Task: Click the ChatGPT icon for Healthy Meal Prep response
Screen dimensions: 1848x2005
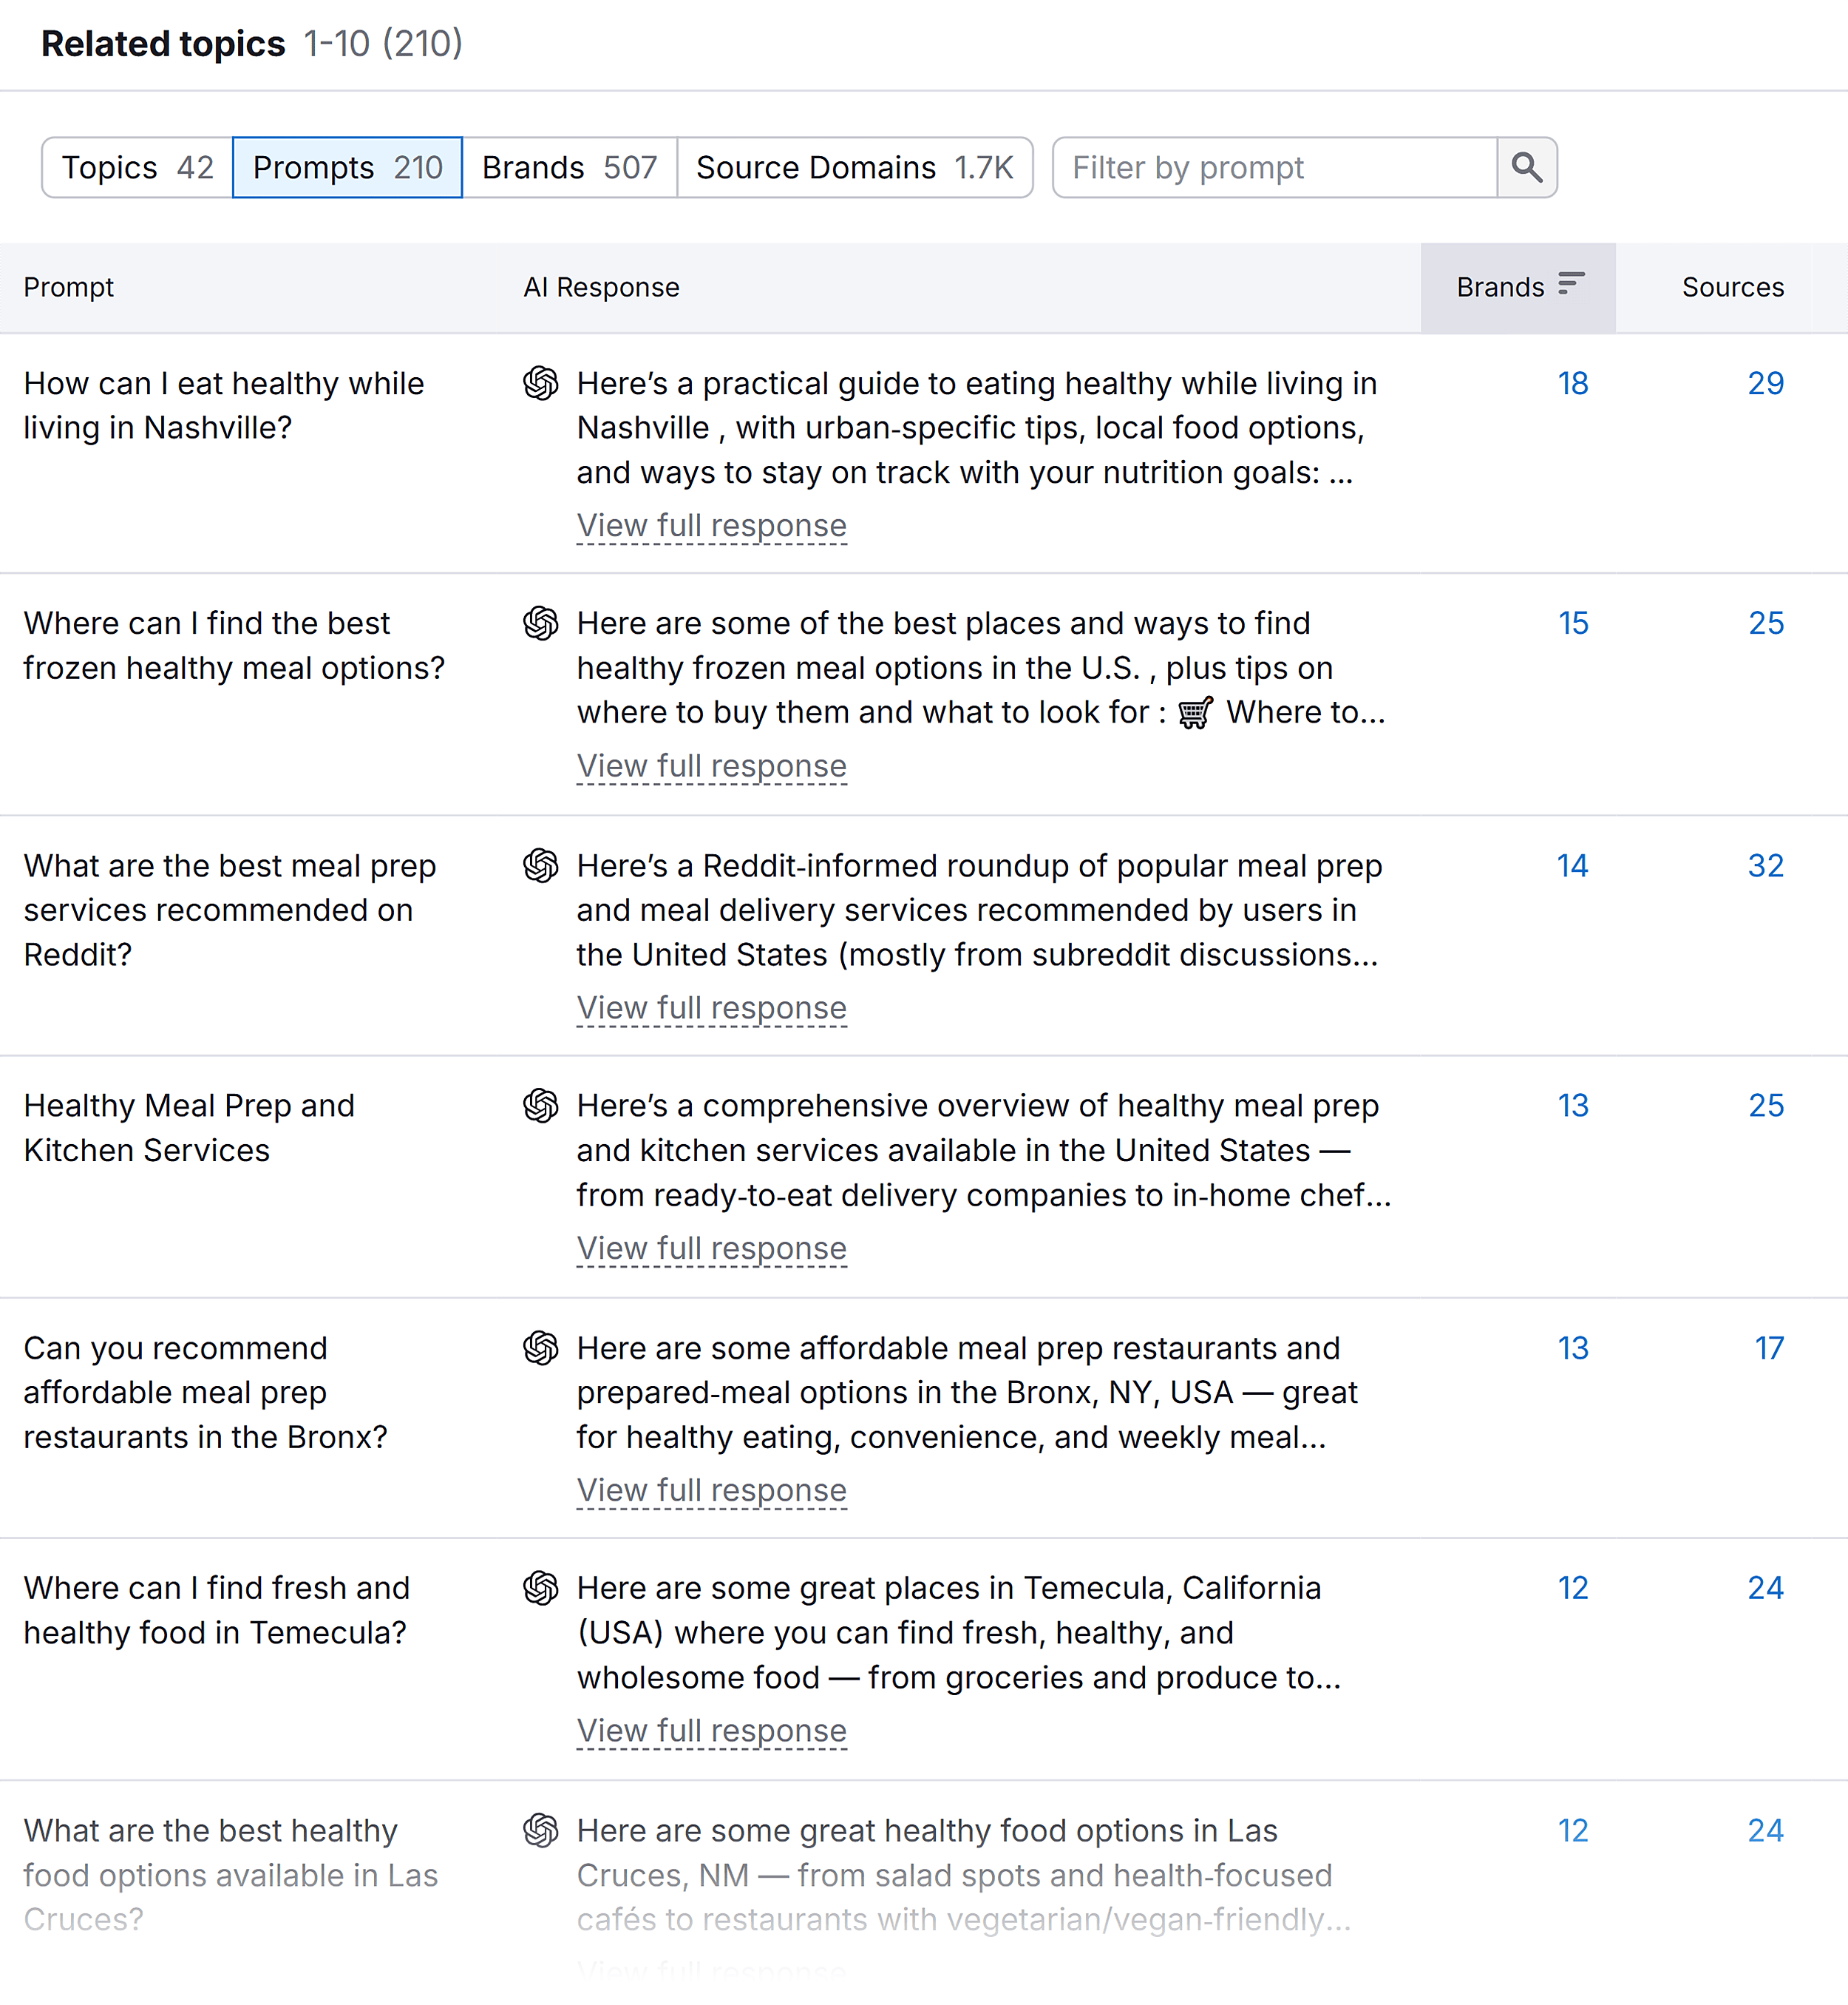Action: [x=541, y=1106]
